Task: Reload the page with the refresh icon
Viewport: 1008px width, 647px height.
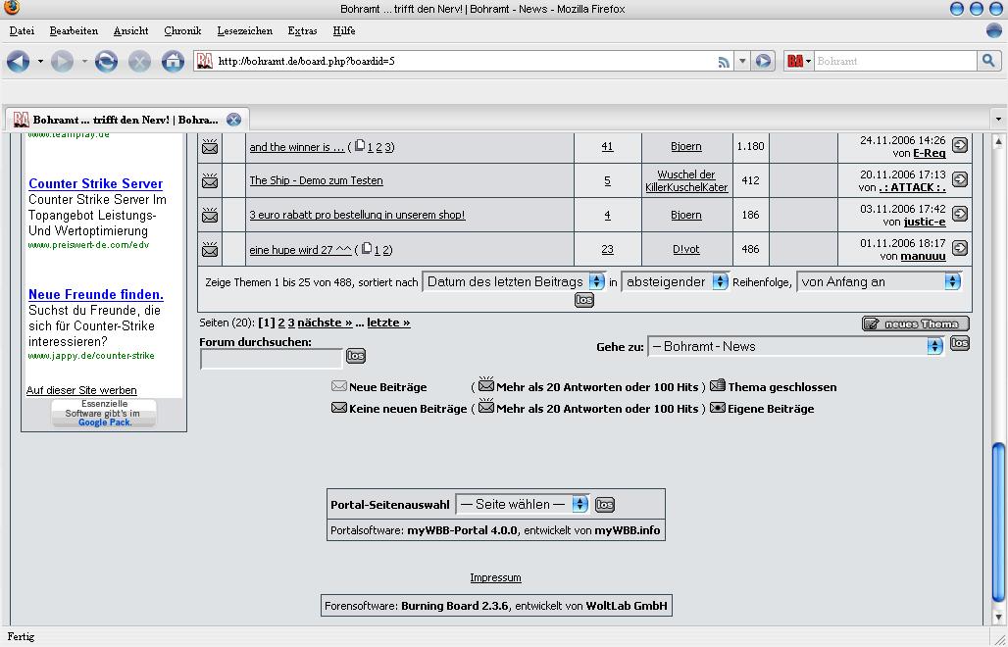Action: pos(106,62)
